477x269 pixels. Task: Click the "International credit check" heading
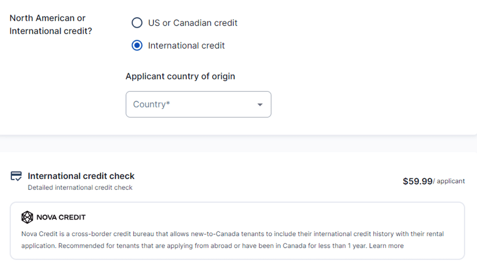81,176
